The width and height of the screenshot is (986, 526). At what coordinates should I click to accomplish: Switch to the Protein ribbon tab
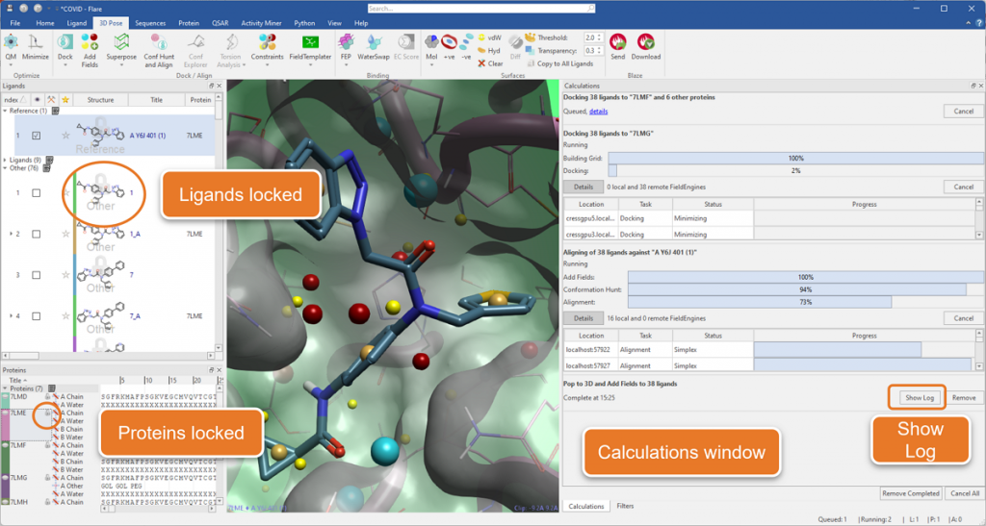(x=189, y=22)
